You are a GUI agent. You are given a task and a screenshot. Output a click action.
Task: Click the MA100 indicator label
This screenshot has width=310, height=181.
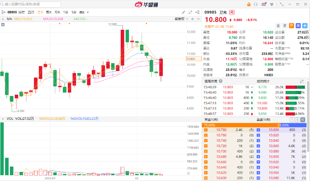pos(81,19)
